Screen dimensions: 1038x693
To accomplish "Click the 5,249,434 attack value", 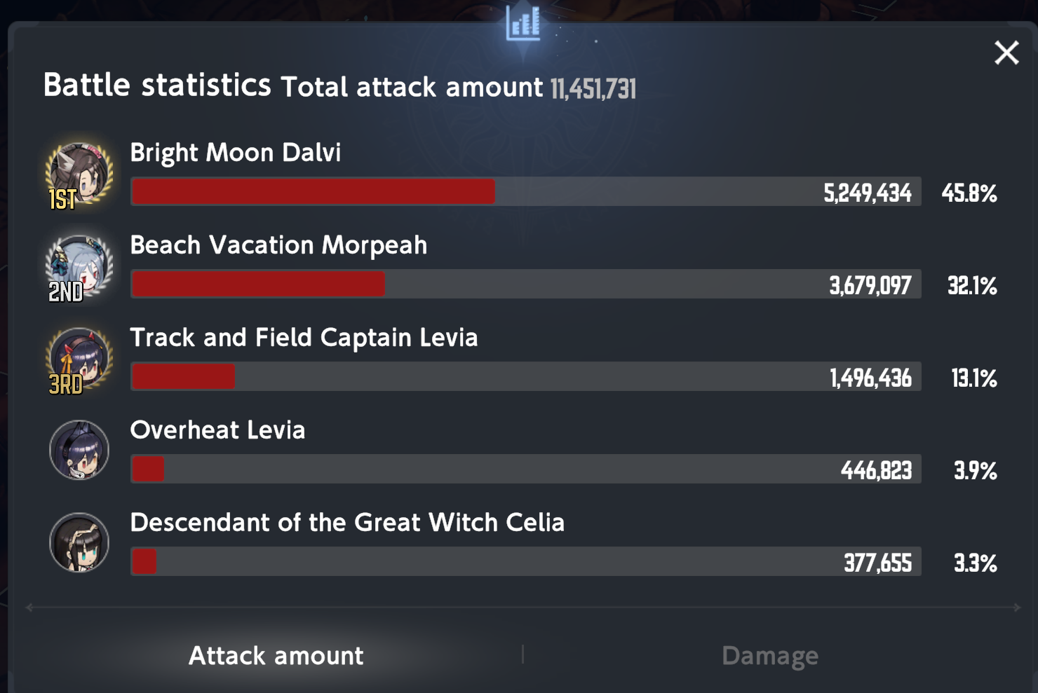I will [868, 193].
